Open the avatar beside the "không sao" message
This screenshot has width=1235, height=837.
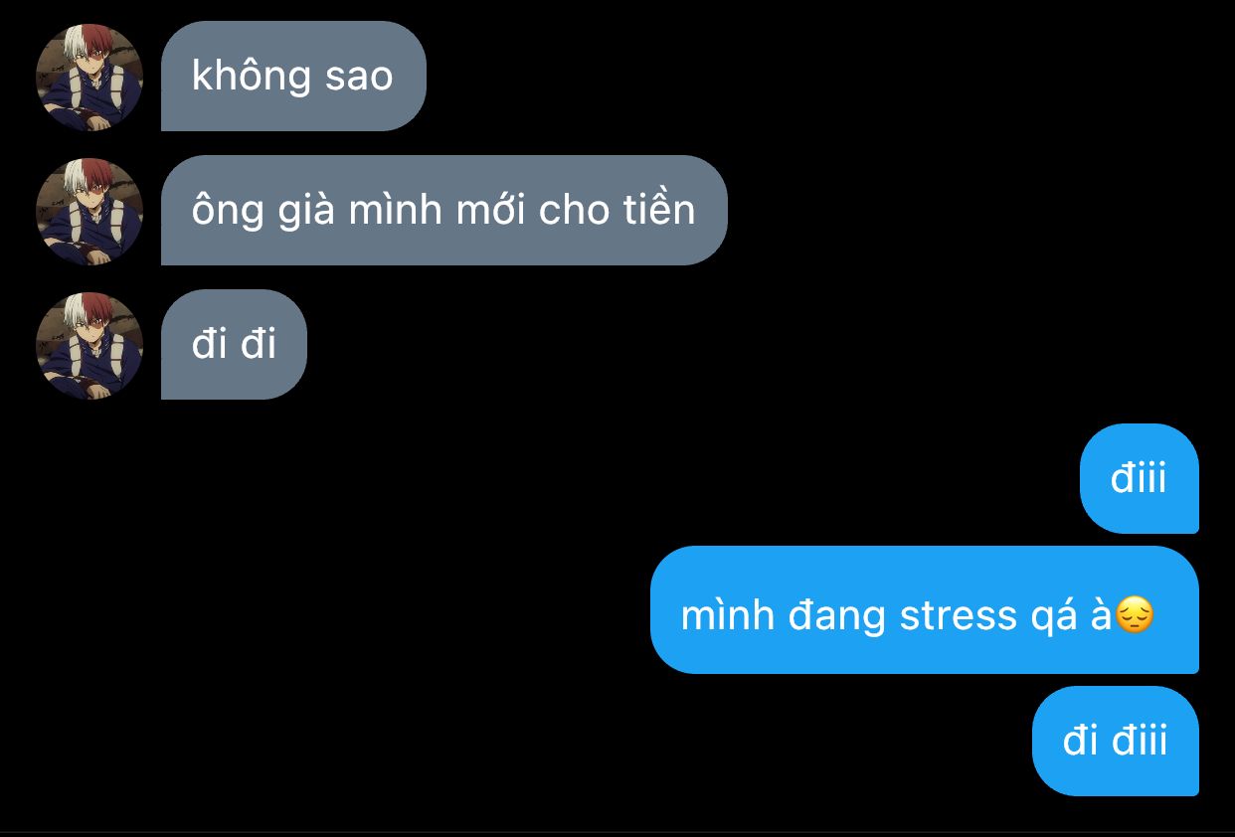[x=89, y=77]
